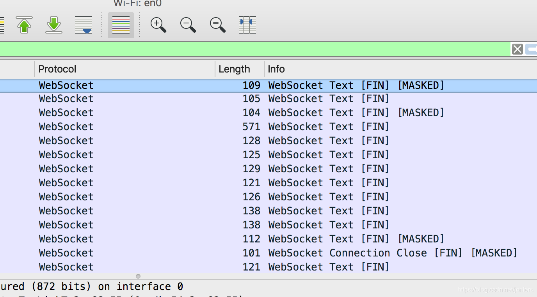537x297 pixels.
Task: Select the packet with length 128
Action: [x=268, y=141]
